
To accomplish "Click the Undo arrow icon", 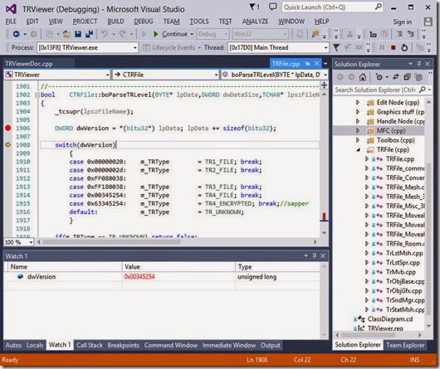I will pyautogui.click(x=105, y=34).
